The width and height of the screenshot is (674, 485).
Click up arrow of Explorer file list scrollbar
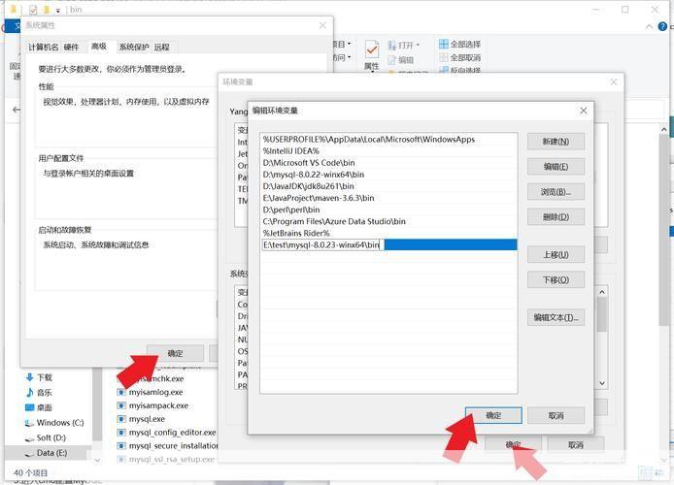pos(663,129)
